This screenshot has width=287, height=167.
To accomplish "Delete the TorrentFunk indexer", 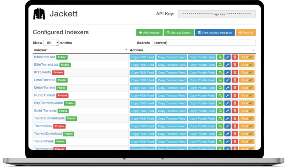I will 235,142.
